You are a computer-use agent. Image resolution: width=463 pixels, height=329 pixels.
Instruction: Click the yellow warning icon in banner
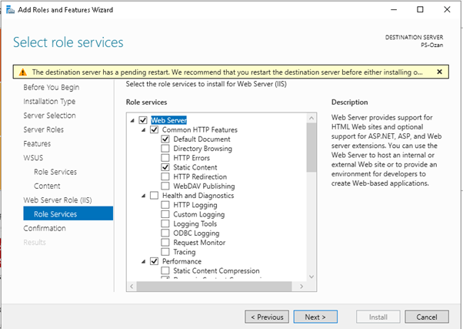tap(22, 72)
